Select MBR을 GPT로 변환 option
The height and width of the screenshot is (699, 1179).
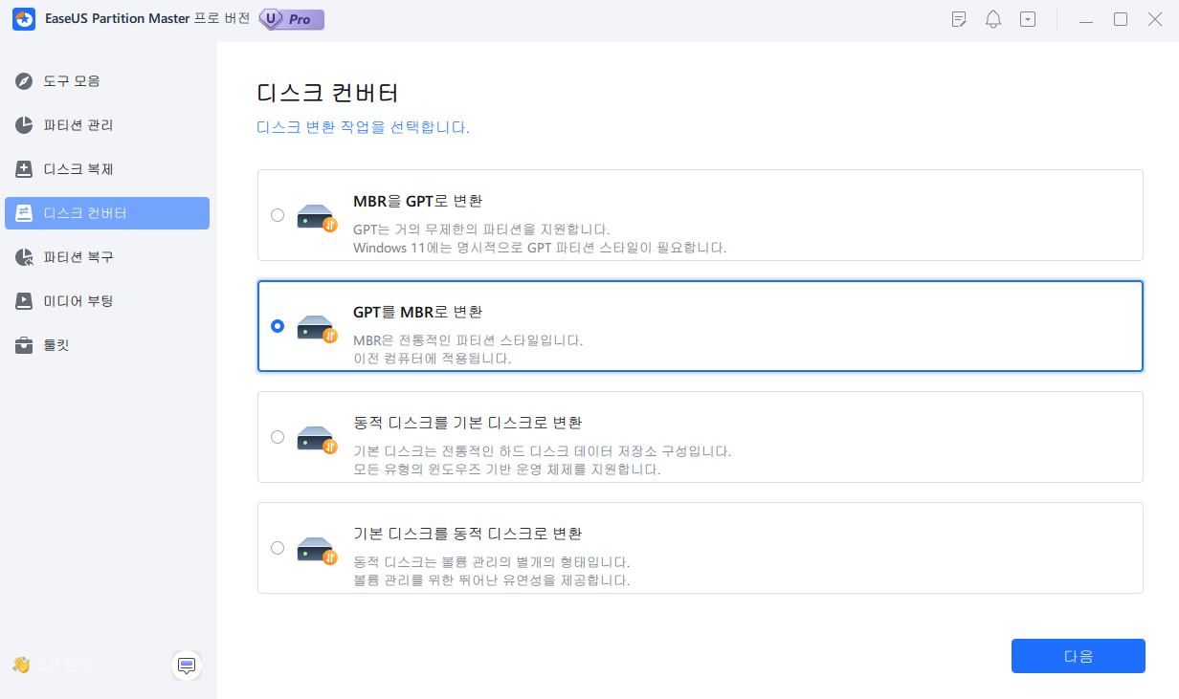click(x=278, y=215)
